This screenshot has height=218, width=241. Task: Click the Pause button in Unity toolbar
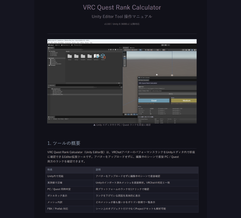166,45
